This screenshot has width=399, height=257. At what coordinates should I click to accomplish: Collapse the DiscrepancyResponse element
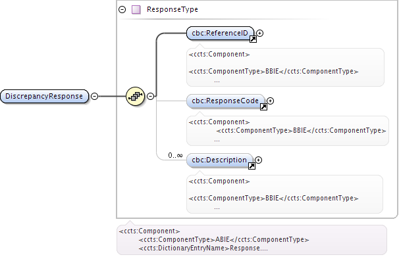(94, 96)
